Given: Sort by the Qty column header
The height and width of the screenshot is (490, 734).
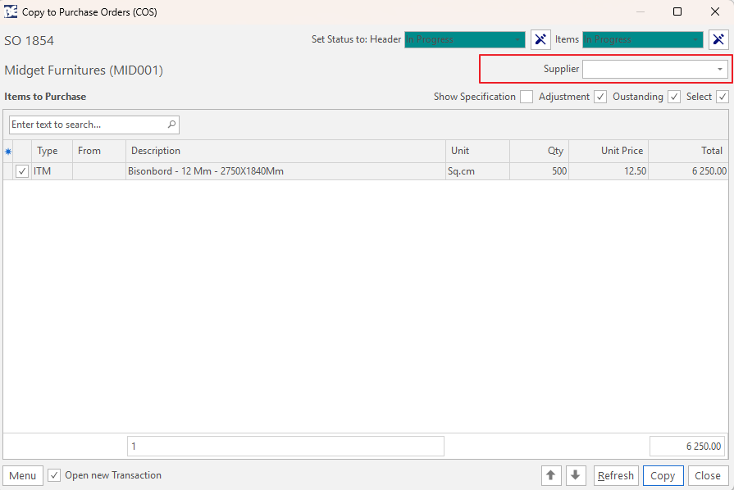Looking at the screenshot, I should click(539, 151).
